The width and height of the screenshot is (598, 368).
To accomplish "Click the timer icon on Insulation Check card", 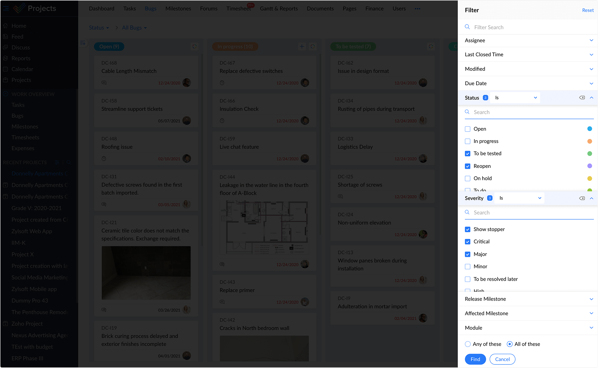I will point(222,121).
